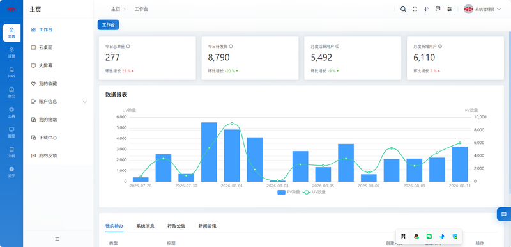The image size is (511, 247).
Task: Switch to the 新闻资讯 tab
Action: [207, 226]
